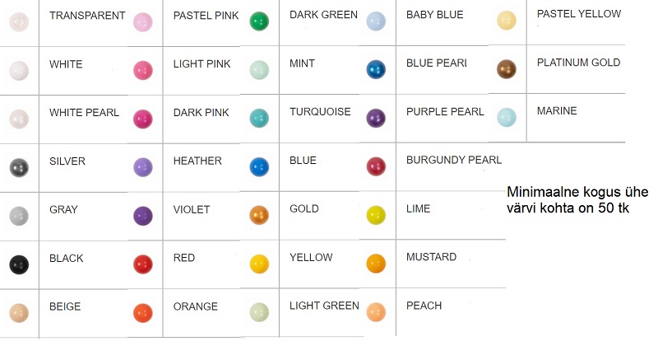Click the Burgundy Pearl color ball

[x=376, y=166]
